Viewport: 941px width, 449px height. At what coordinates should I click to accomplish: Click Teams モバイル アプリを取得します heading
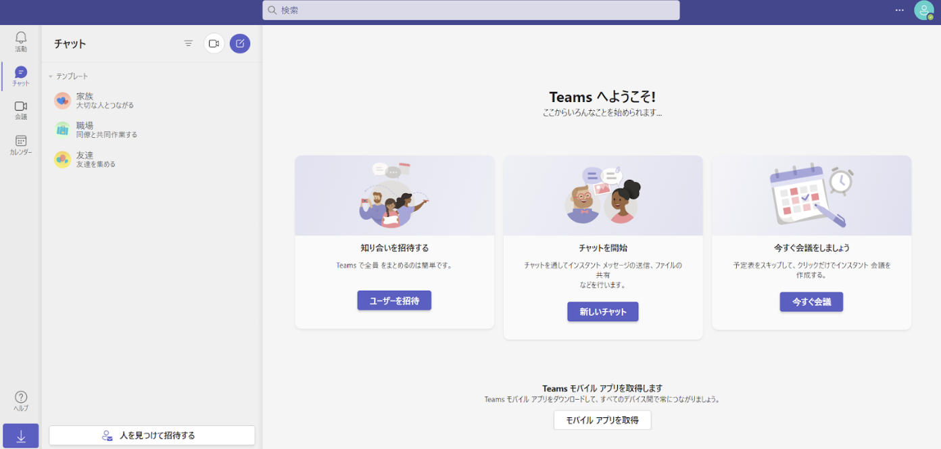[x=602, y=388]
